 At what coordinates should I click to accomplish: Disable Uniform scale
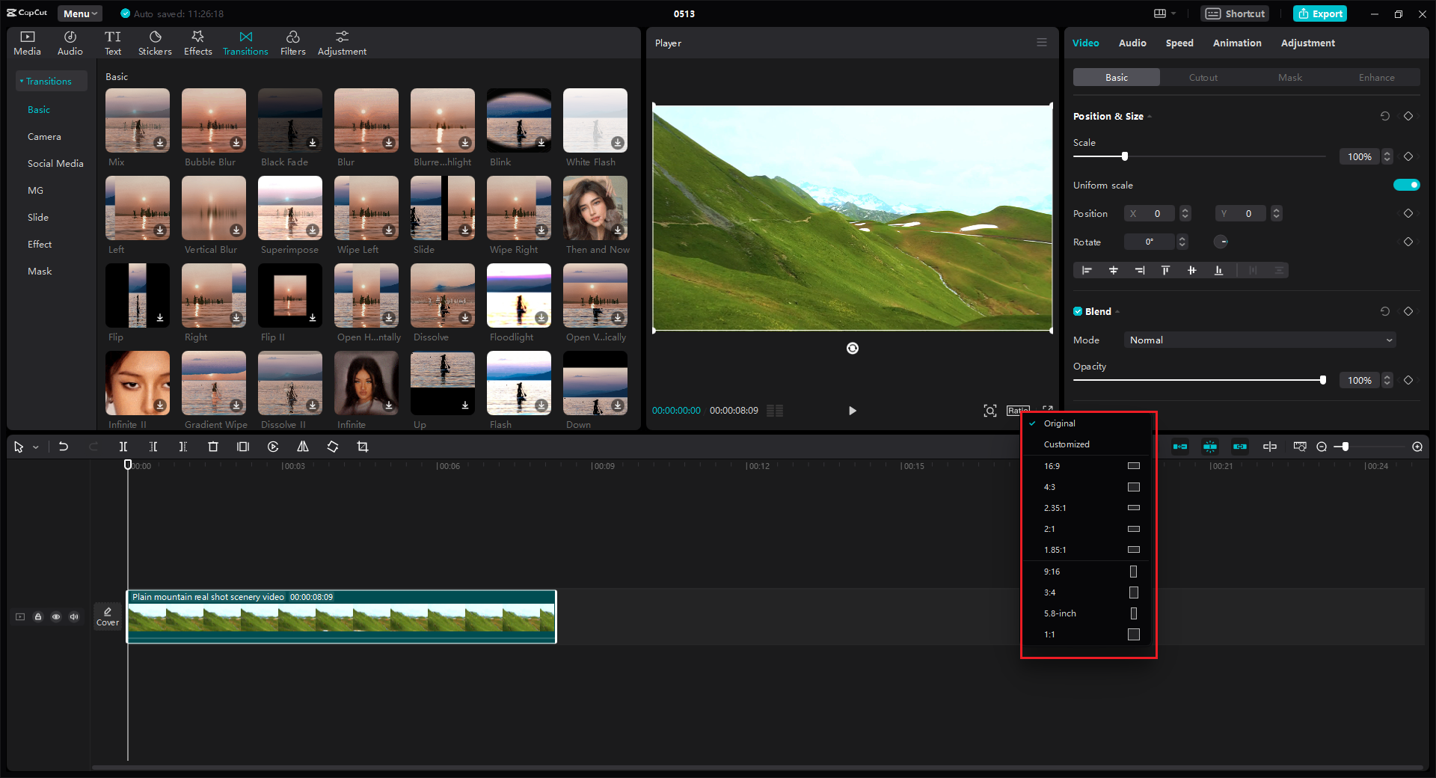(1406, 185)
